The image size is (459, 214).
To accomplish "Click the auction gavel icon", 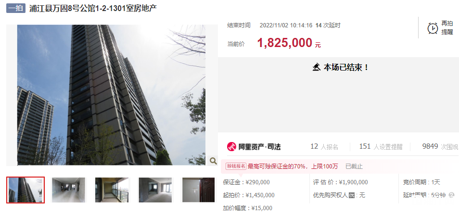I will [317, 68].
